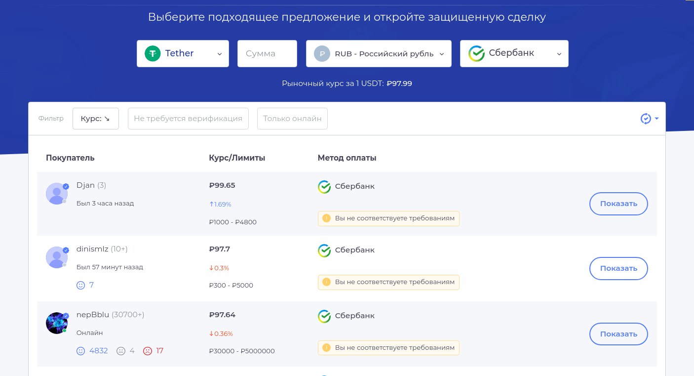Open the dinismlz user profile link

(x=92, y=249)
